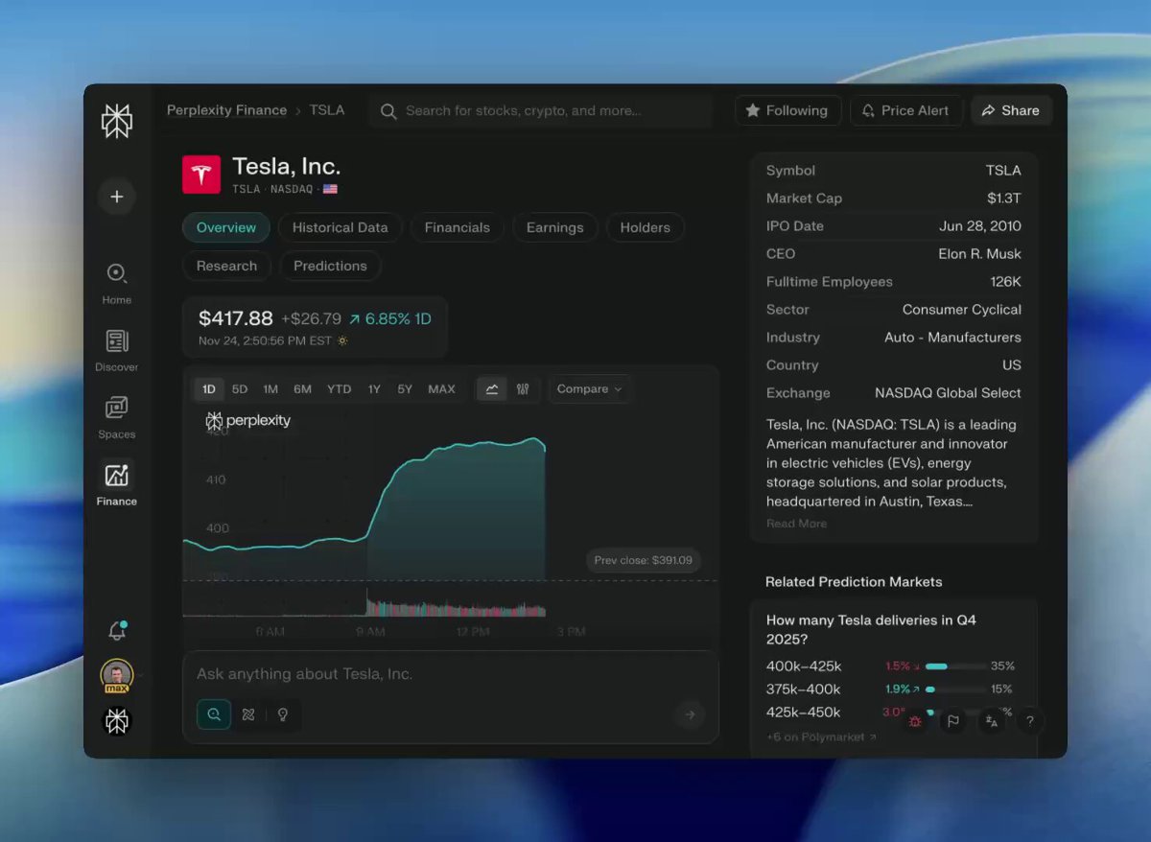The image size is (1151, 842).
Task: Open Finance from the sidebar
Action: 116,484
